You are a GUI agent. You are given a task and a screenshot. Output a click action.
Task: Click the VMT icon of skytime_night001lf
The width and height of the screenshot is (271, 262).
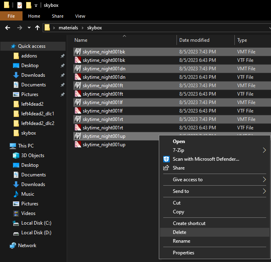(78, 102)
